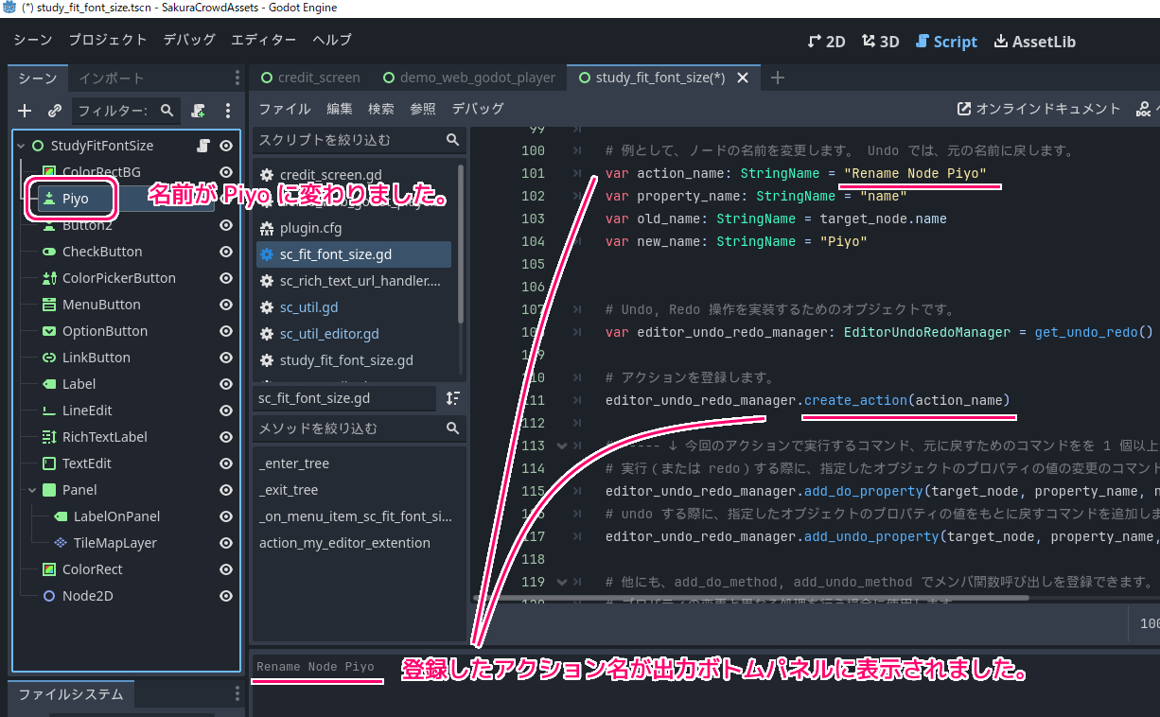Open the シーン main menu
This screenshot has width=1160, height=717.
(33, 40)
